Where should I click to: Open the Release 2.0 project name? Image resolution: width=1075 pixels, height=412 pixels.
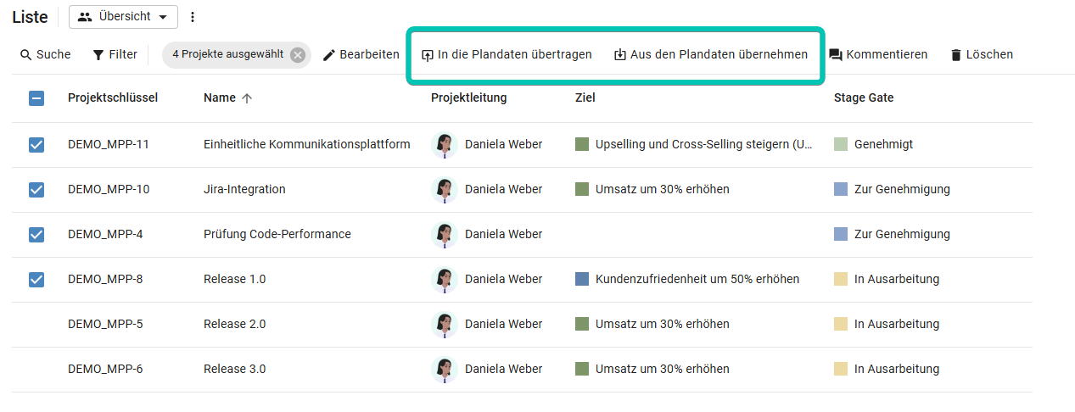point(234,324)
